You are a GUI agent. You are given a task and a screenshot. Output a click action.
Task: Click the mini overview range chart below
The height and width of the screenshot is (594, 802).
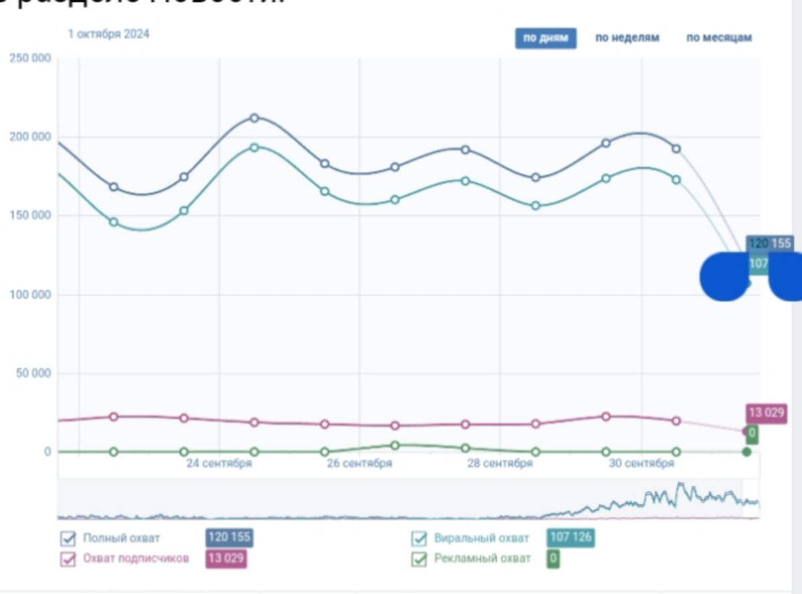click(408, 500)
